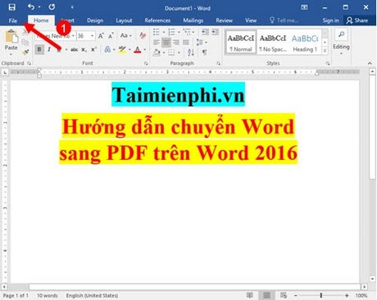This screenshot has height=300, width=377.
Task: Click the Show/Hide paragraph marks icon
Action: [x=204, y=52]
